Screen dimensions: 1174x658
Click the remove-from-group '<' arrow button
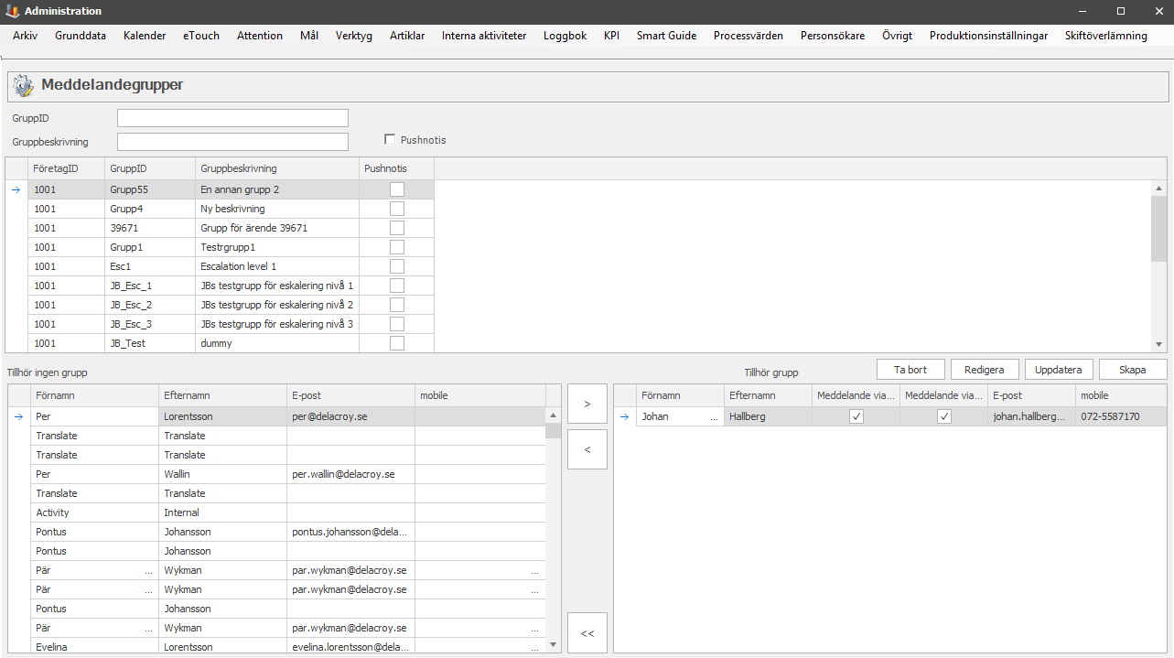pos(587,449)
